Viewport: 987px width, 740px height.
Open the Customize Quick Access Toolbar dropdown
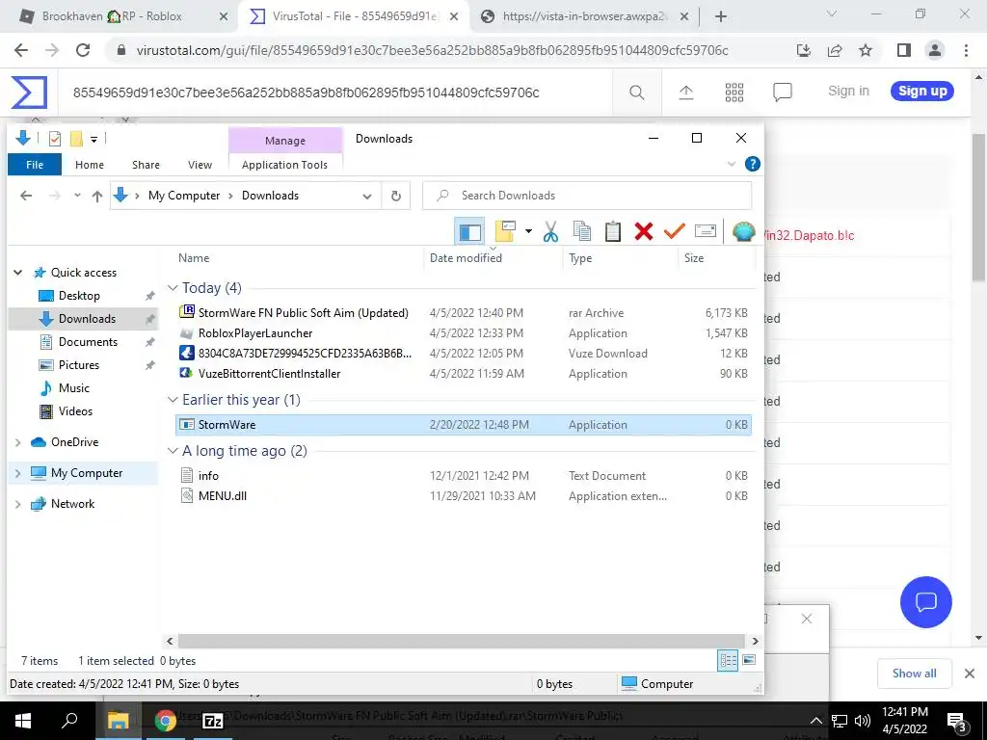[x=93, y=139]
